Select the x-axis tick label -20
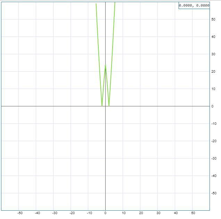The width and height of the screenshot is (221, 219). coord(72,213)
